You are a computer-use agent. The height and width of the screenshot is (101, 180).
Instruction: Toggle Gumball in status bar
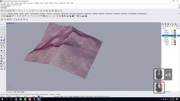tap(82, 97)
